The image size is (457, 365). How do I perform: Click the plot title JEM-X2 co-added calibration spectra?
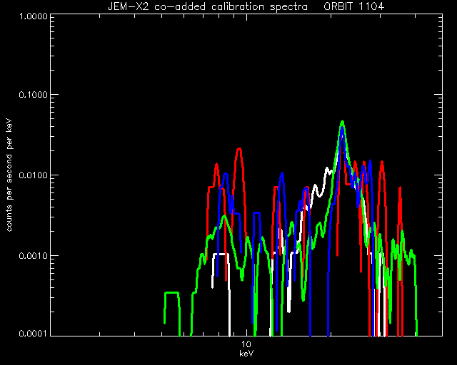tap(208, 6)
